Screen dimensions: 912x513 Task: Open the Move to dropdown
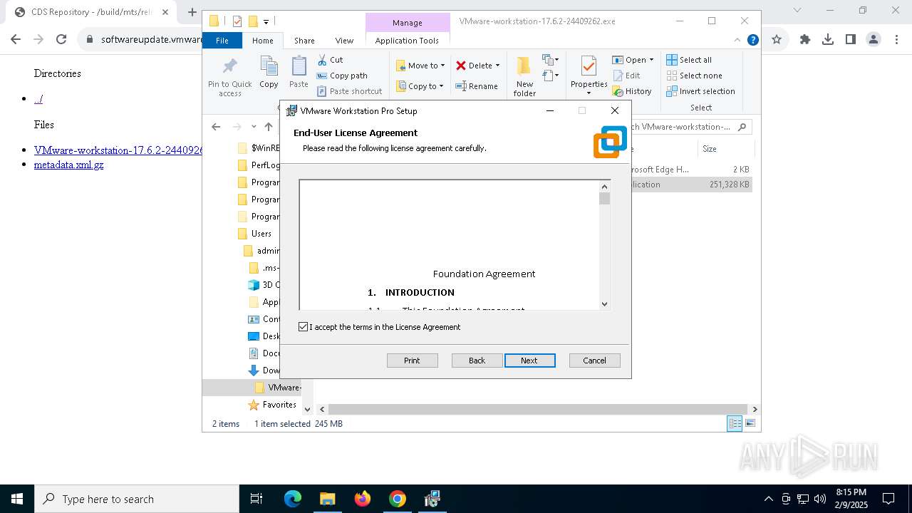point(420,66)
